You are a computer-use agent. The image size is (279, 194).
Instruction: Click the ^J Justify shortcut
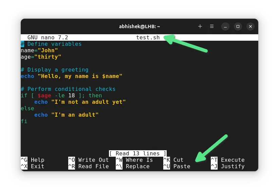[227, 167]
